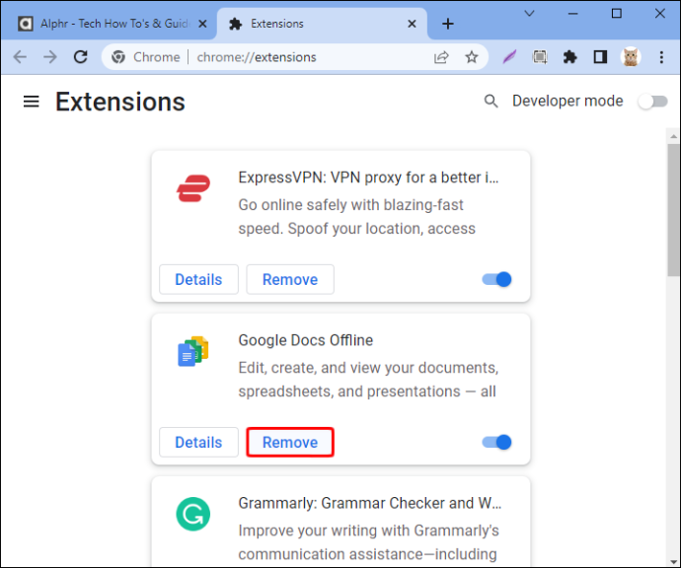Open a new tab with plus button

[x=448, y=24]
